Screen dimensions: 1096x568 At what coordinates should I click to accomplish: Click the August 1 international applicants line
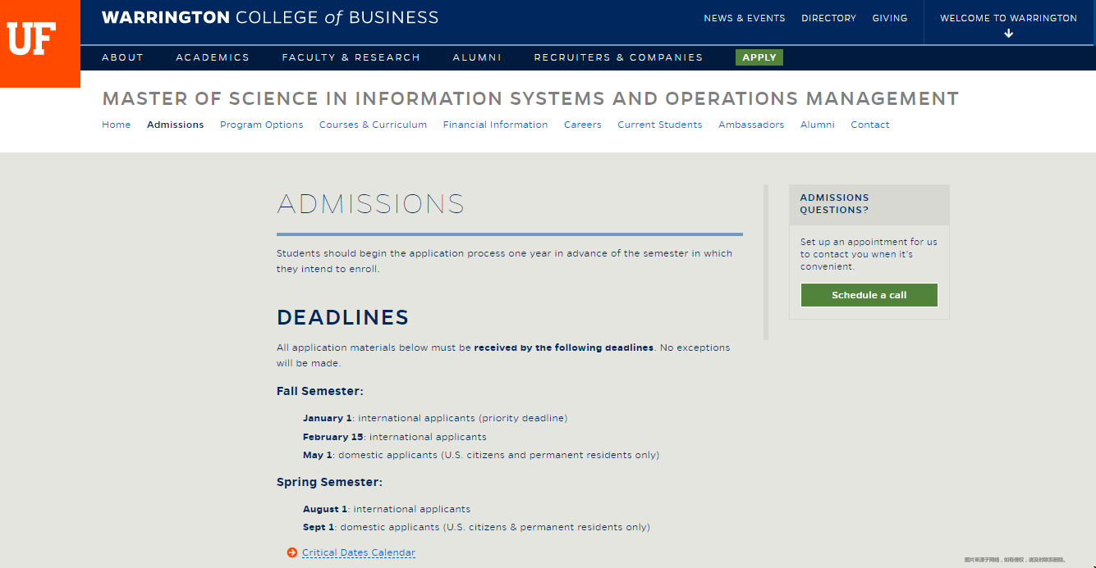coord(387,509)
